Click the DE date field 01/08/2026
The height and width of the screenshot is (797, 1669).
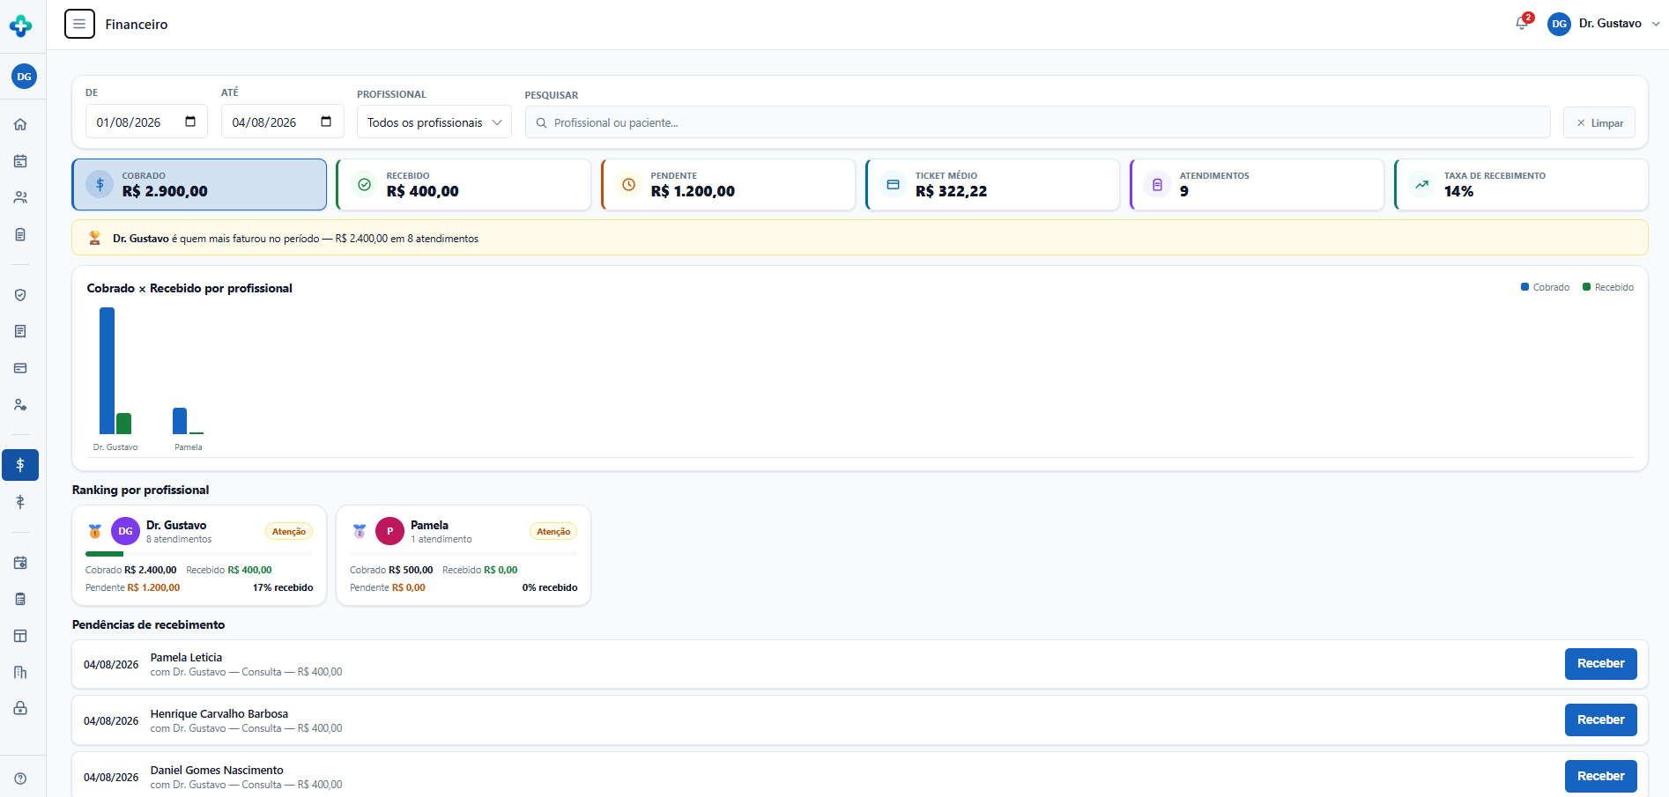tap(146, 122)
